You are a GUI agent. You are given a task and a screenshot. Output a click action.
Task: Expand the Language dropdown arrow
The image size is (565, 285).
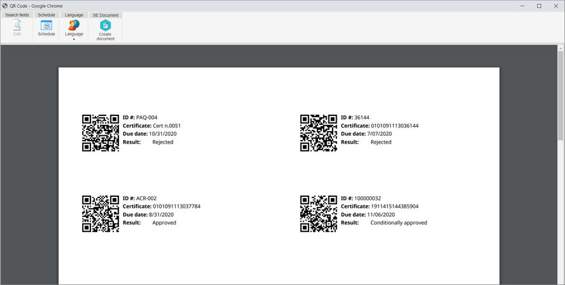(x=74, y=39)
